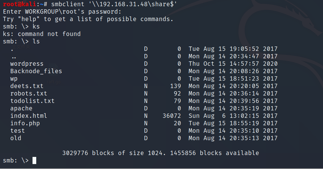Image resolution: width=323 pixels, height=169 pixels.
Task: Click the terminal cursor at the smb prompt
Action: [34, 160]
